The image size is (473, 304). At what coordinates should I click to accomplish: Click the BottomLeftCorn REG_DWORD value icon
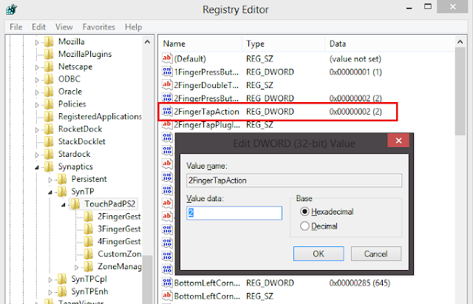167,283
